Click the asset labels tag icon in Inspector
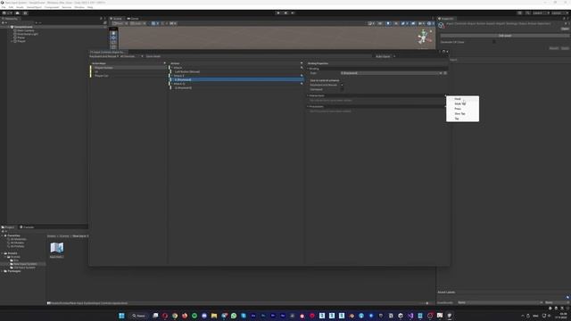Image resolution: width=571 pixels, height=321 pixels. tap(567, 297)
